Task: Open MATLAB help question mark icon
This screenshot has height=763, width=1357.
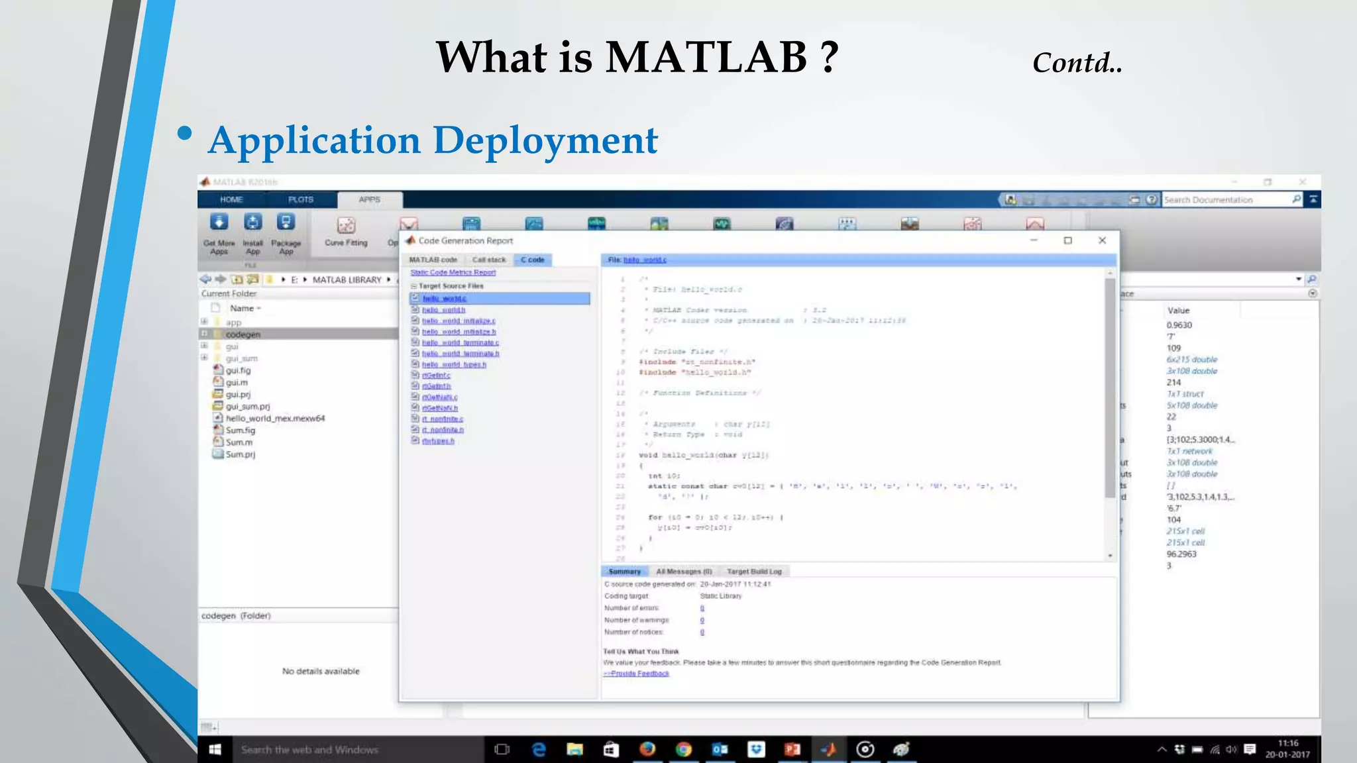Action: [1152, 199]
